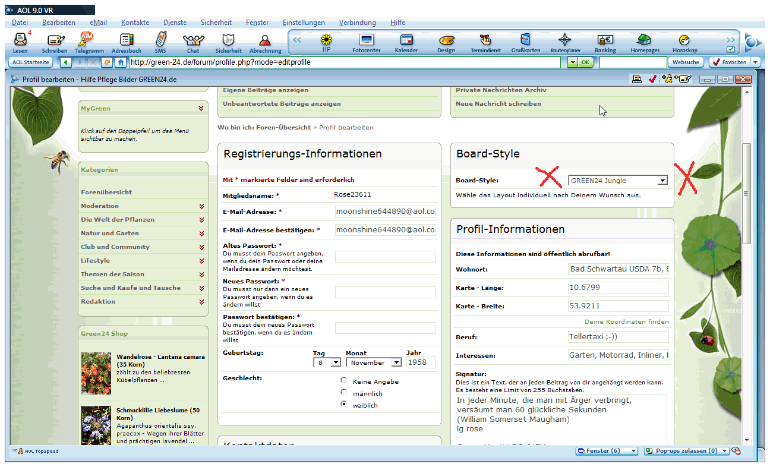Image resolution: width=770 pixels, height=467 pixels.
Task: Open the Telegramm AIM icon
Action: coord(89,41)
